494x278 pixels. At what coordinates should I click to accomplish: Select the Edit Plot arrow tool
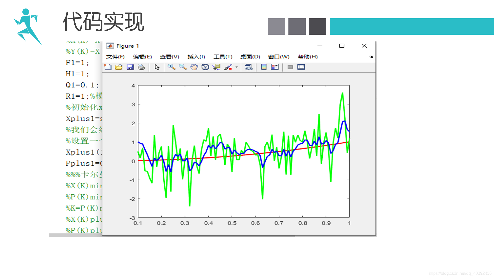pyautogui.click(x=157, y=67)
